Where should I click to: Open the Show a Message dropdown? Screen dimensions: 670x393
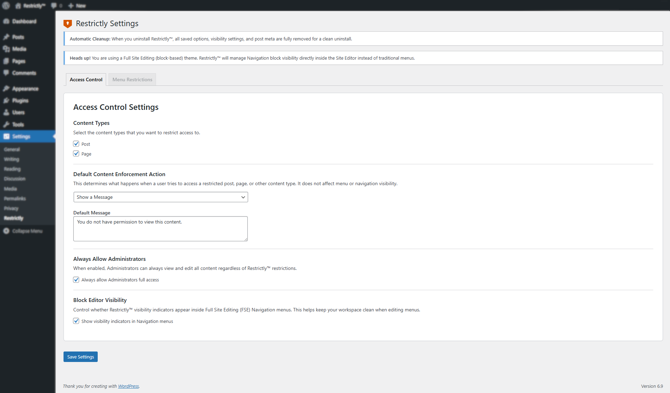point(161,197)
